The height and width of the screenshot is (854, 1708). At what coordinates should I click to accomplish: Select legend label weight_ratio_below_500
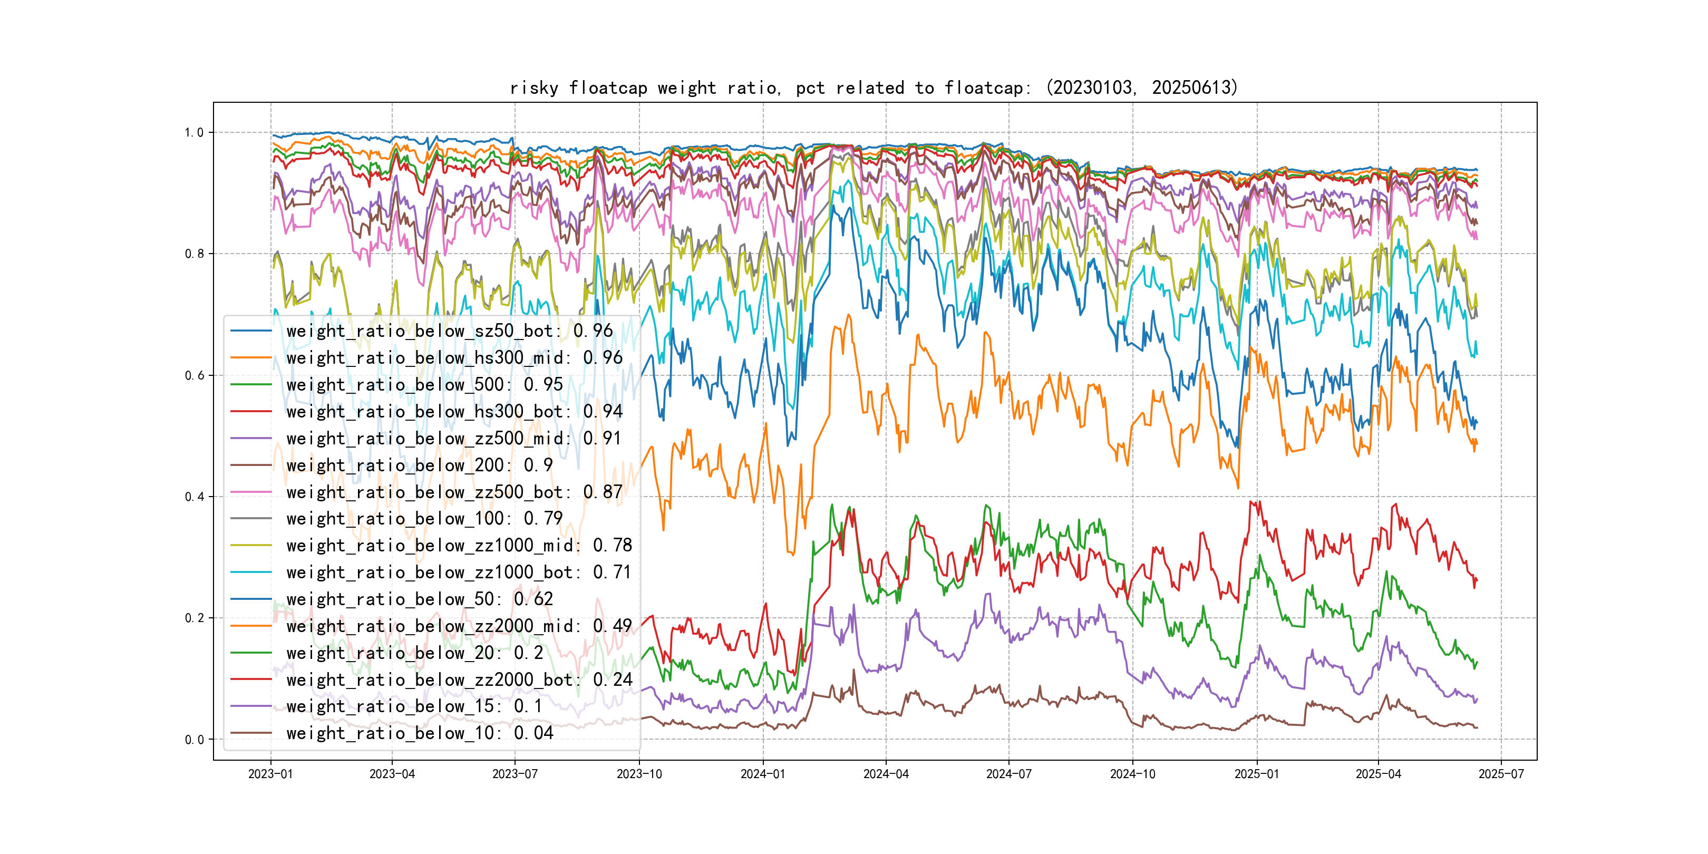(x=424, y=385)
